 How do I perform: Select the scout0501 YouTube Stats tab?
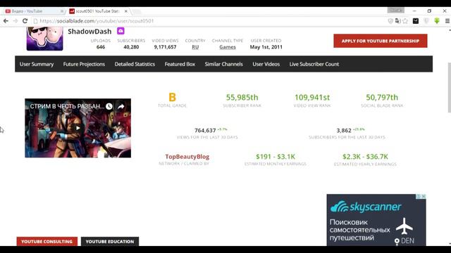click(97, 11)
